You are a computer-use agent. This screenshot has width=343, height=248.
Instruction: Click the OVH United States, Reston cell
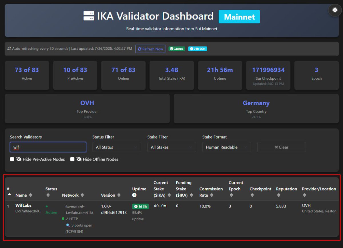pos(319,208)
